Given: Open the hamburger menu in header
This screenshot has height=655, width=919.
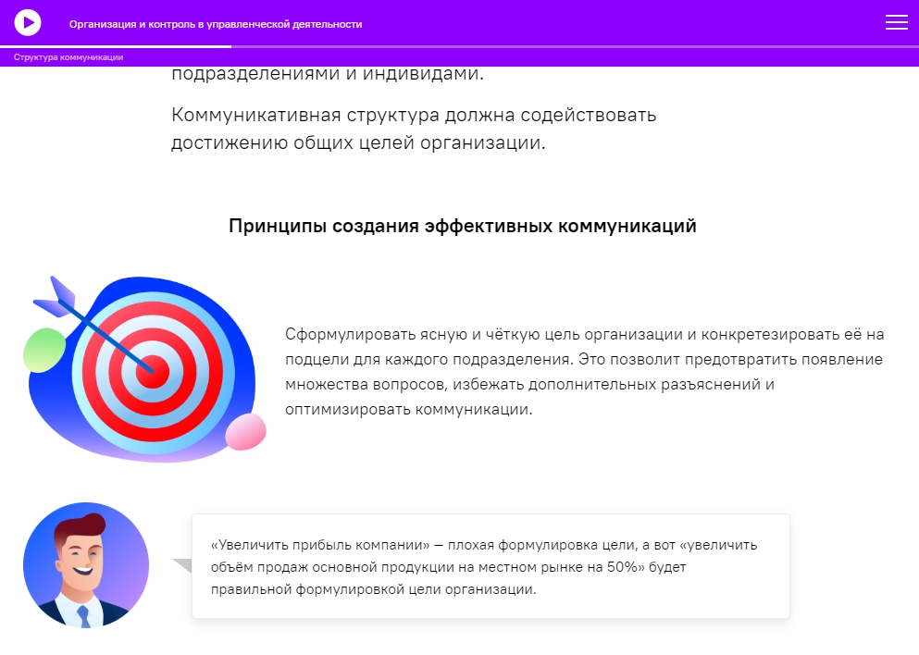Looking at the screenshot, I should point(896,23).
